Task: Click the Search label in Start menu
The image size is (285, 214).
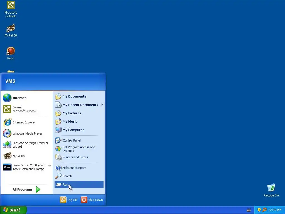Action: point(67,176)
